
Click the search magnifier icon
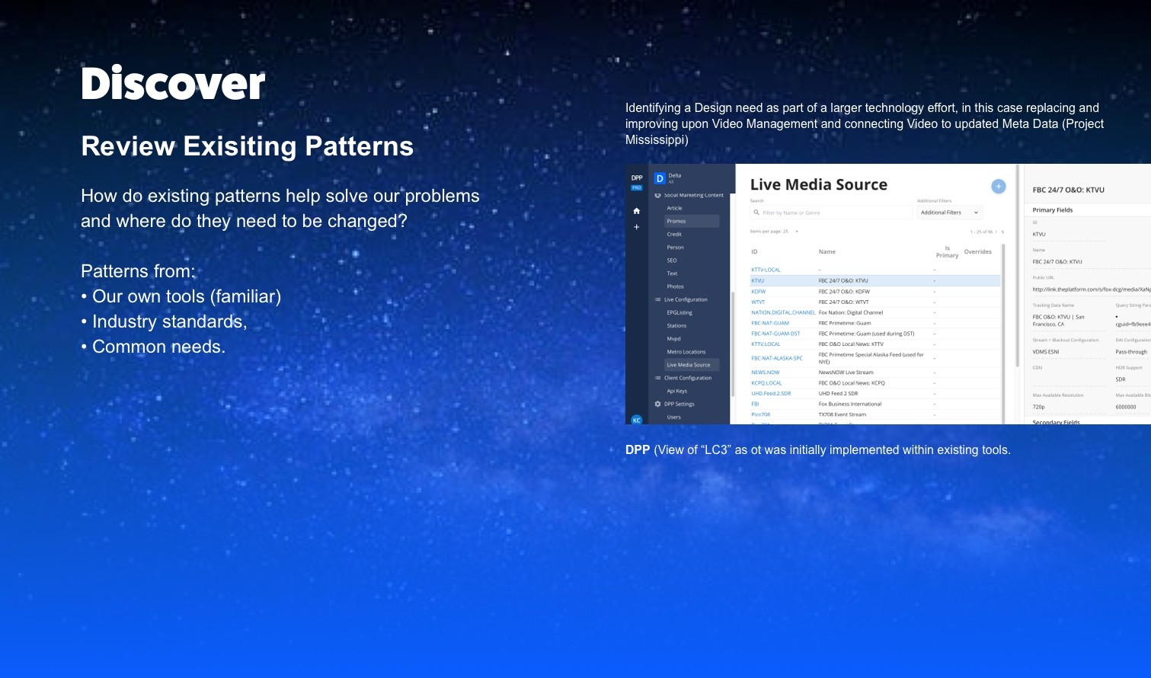pyautogui.click(x=756, y=213)
